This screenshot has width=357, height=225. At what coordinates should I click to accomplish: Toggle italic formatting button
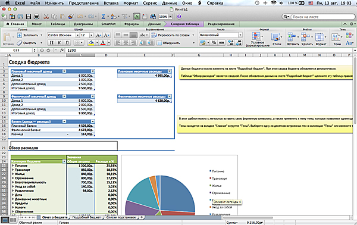(x=59, y=43)
